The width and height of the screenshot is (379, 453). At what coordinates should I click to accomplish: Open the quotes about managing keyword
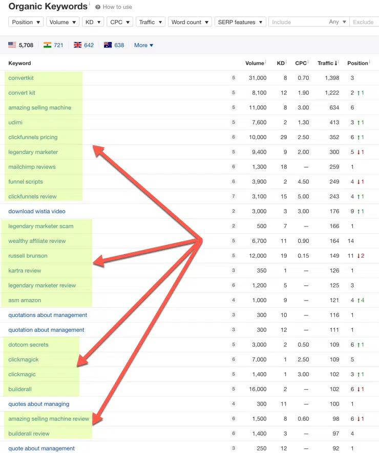(39, 404)
